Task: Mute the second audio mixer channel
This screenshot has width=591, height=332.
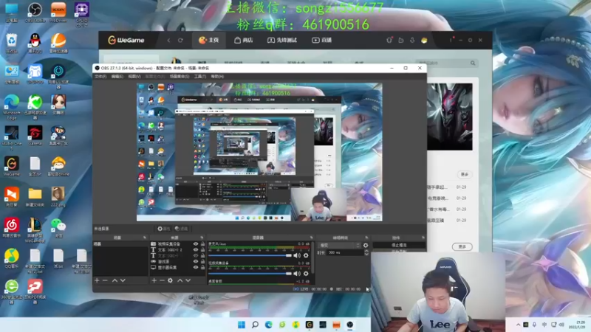Action: tap(297, 274)
